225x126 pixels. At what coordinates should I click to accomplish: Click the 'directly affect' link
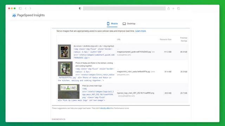coord(105,108)
